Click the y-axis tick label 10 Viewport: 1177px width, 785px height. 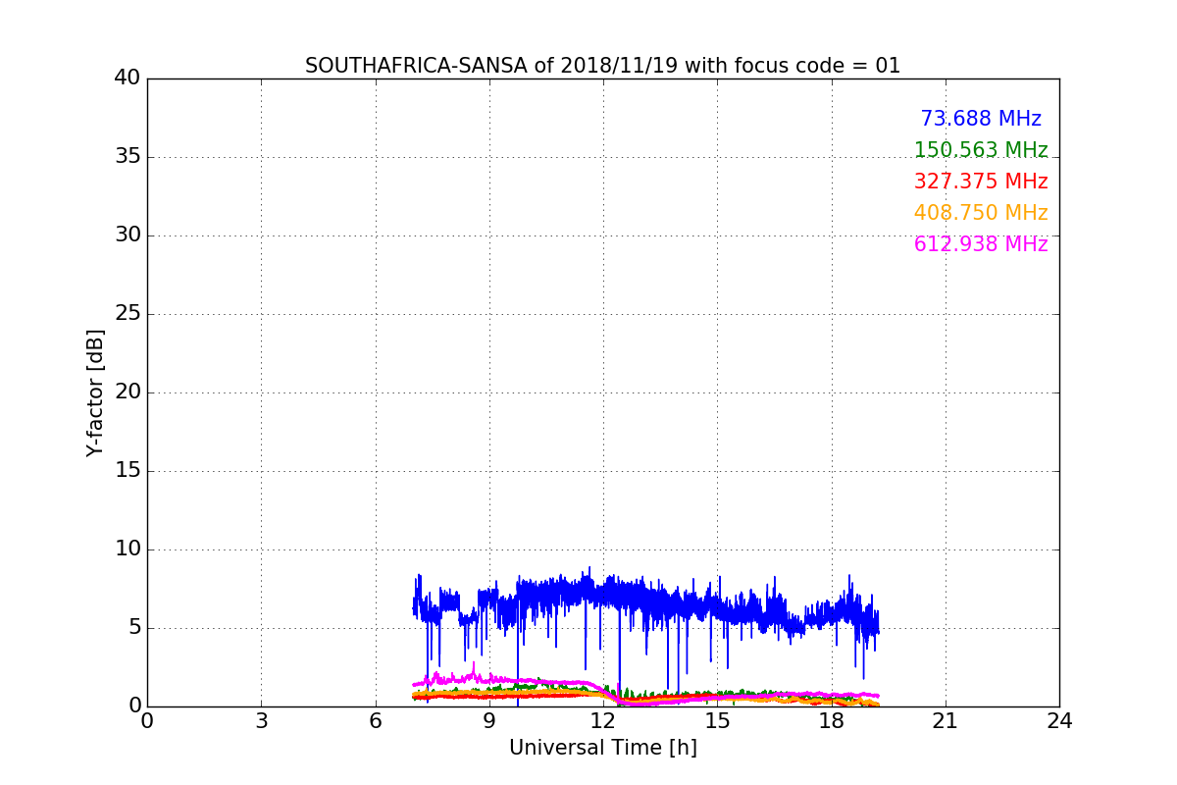[x=128, y=549]
